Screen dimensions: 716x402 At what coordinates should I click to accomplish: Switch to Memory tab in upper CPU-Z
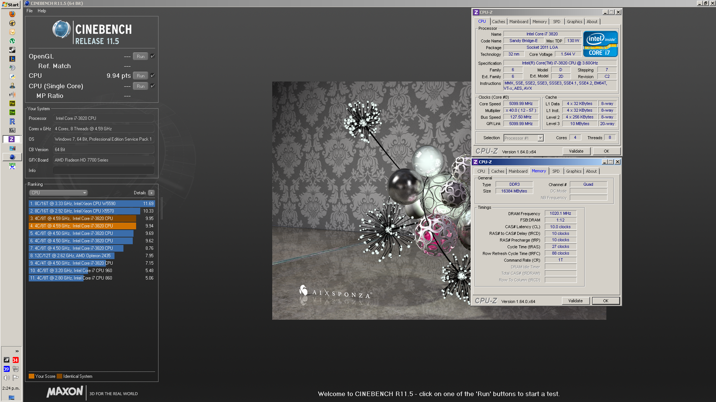point(540,22)
